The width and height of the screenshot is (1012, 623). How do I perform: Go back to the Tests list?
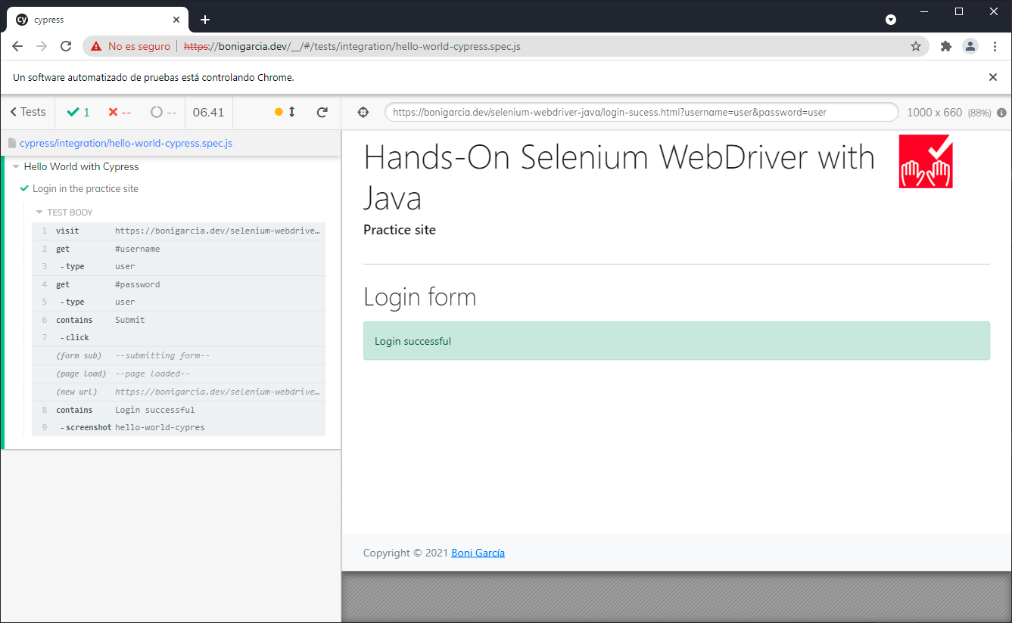[28, 112]
